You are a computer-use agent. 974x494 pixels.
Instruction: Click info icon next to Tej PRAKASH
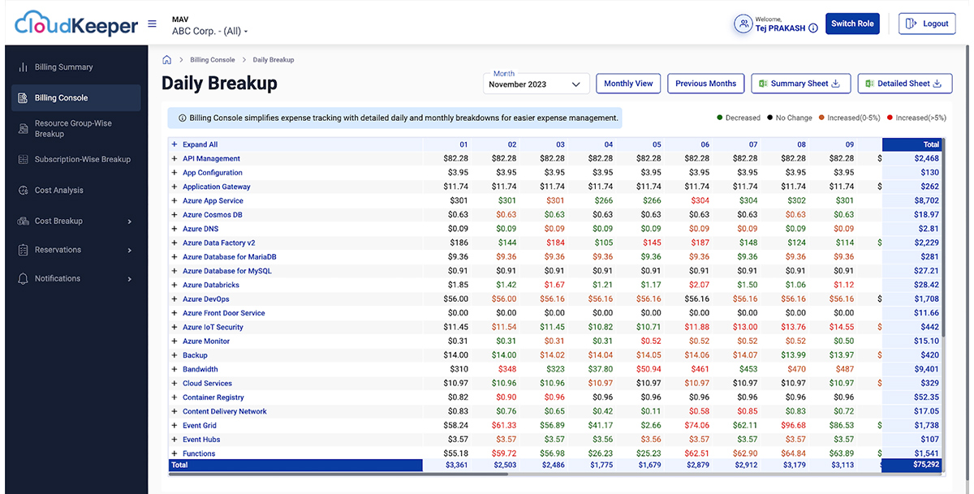click(x=813, y=28)
